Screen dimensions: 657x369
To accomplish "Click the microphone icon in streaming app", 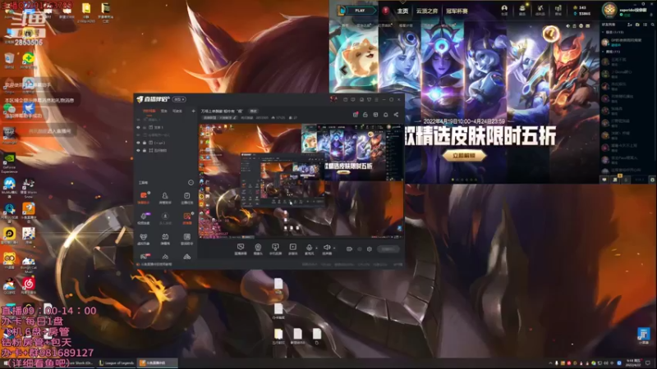I will point(309,249).
